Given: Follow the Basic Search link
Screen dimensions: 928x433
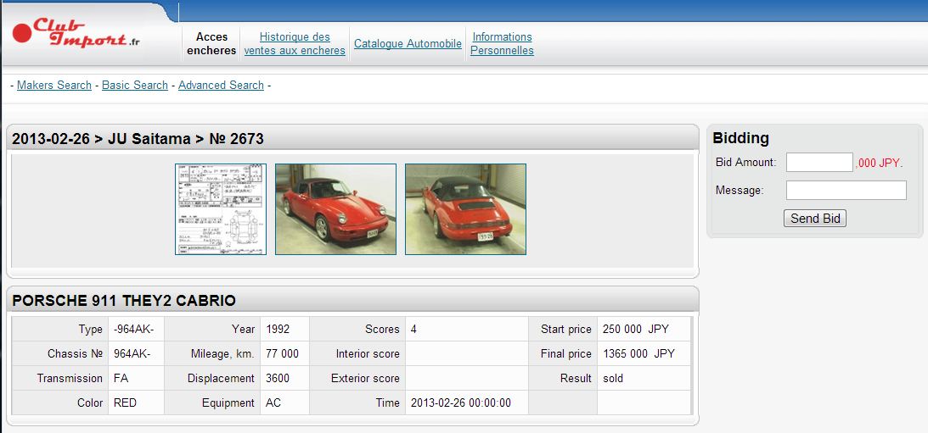Looking at the screenshot, I should (135, 85).
